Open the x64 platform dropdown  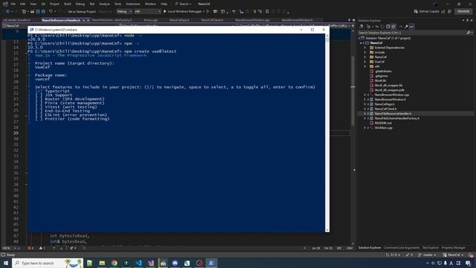147,12
